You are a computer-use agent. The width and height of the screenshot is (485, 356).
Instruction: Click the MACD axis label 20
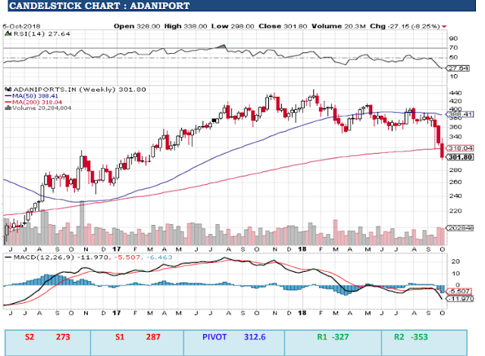(x=455, y=261)
